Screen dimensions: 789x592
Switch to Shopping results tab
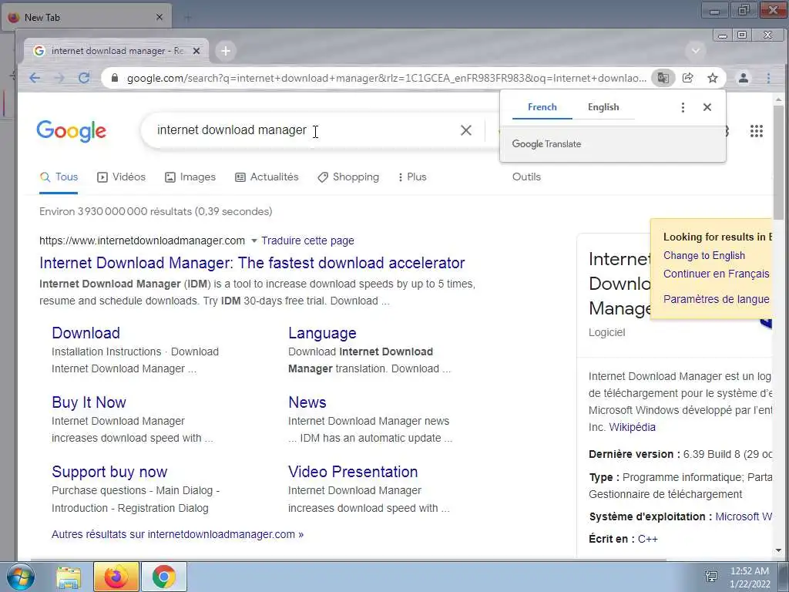348,177
